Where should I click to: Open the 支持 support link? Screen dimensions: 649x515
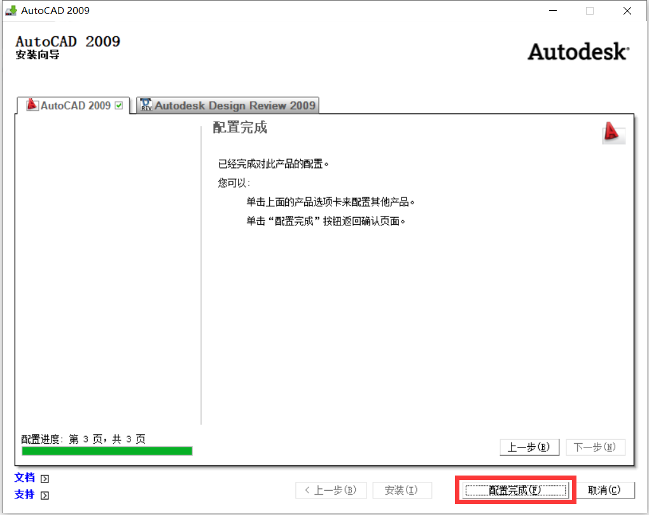(24, 494)
